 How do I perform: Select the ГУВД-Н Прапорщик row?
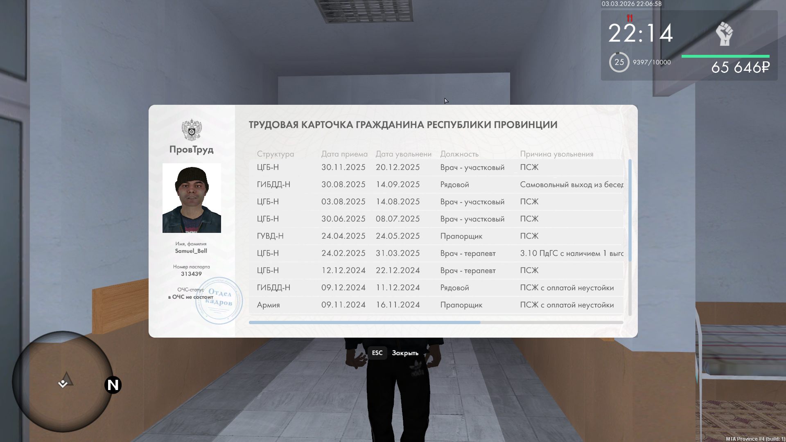[x=436, y=236]
